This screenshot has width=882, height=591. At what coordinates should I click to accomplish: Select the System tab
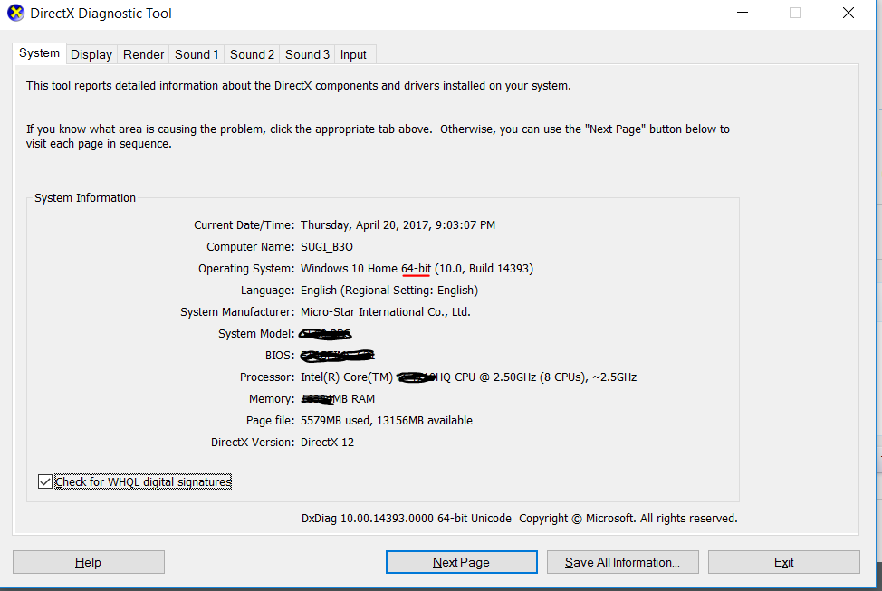pos(40,53)
